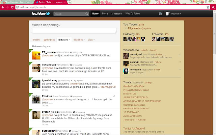The image size is (216, 135).
Task: Open Followers 155 list
Action: pyautogui.click(x=160, y=34)
